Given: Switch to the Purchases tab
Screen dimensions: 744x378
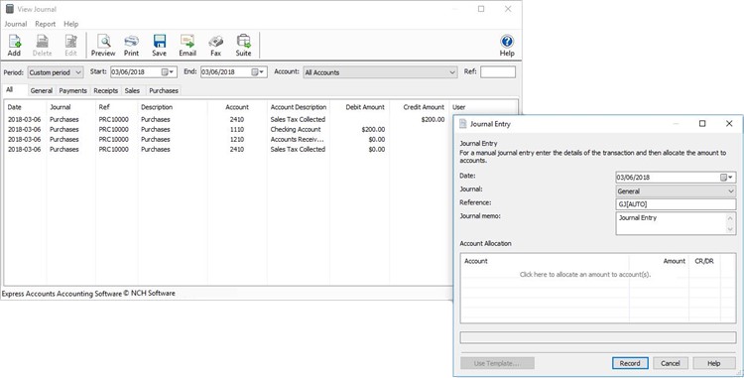Looking at the screenshot, I should 164,90.
